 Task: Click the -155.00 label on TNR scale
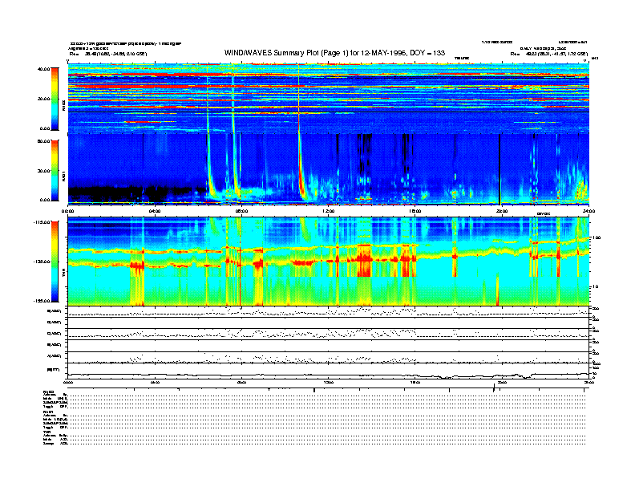(x=42, y=301)
